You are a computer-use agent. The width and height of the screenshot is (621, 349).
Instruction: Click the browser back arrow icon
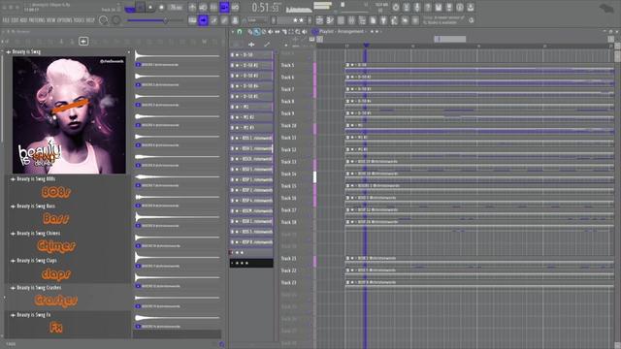[x=83, y=41]
